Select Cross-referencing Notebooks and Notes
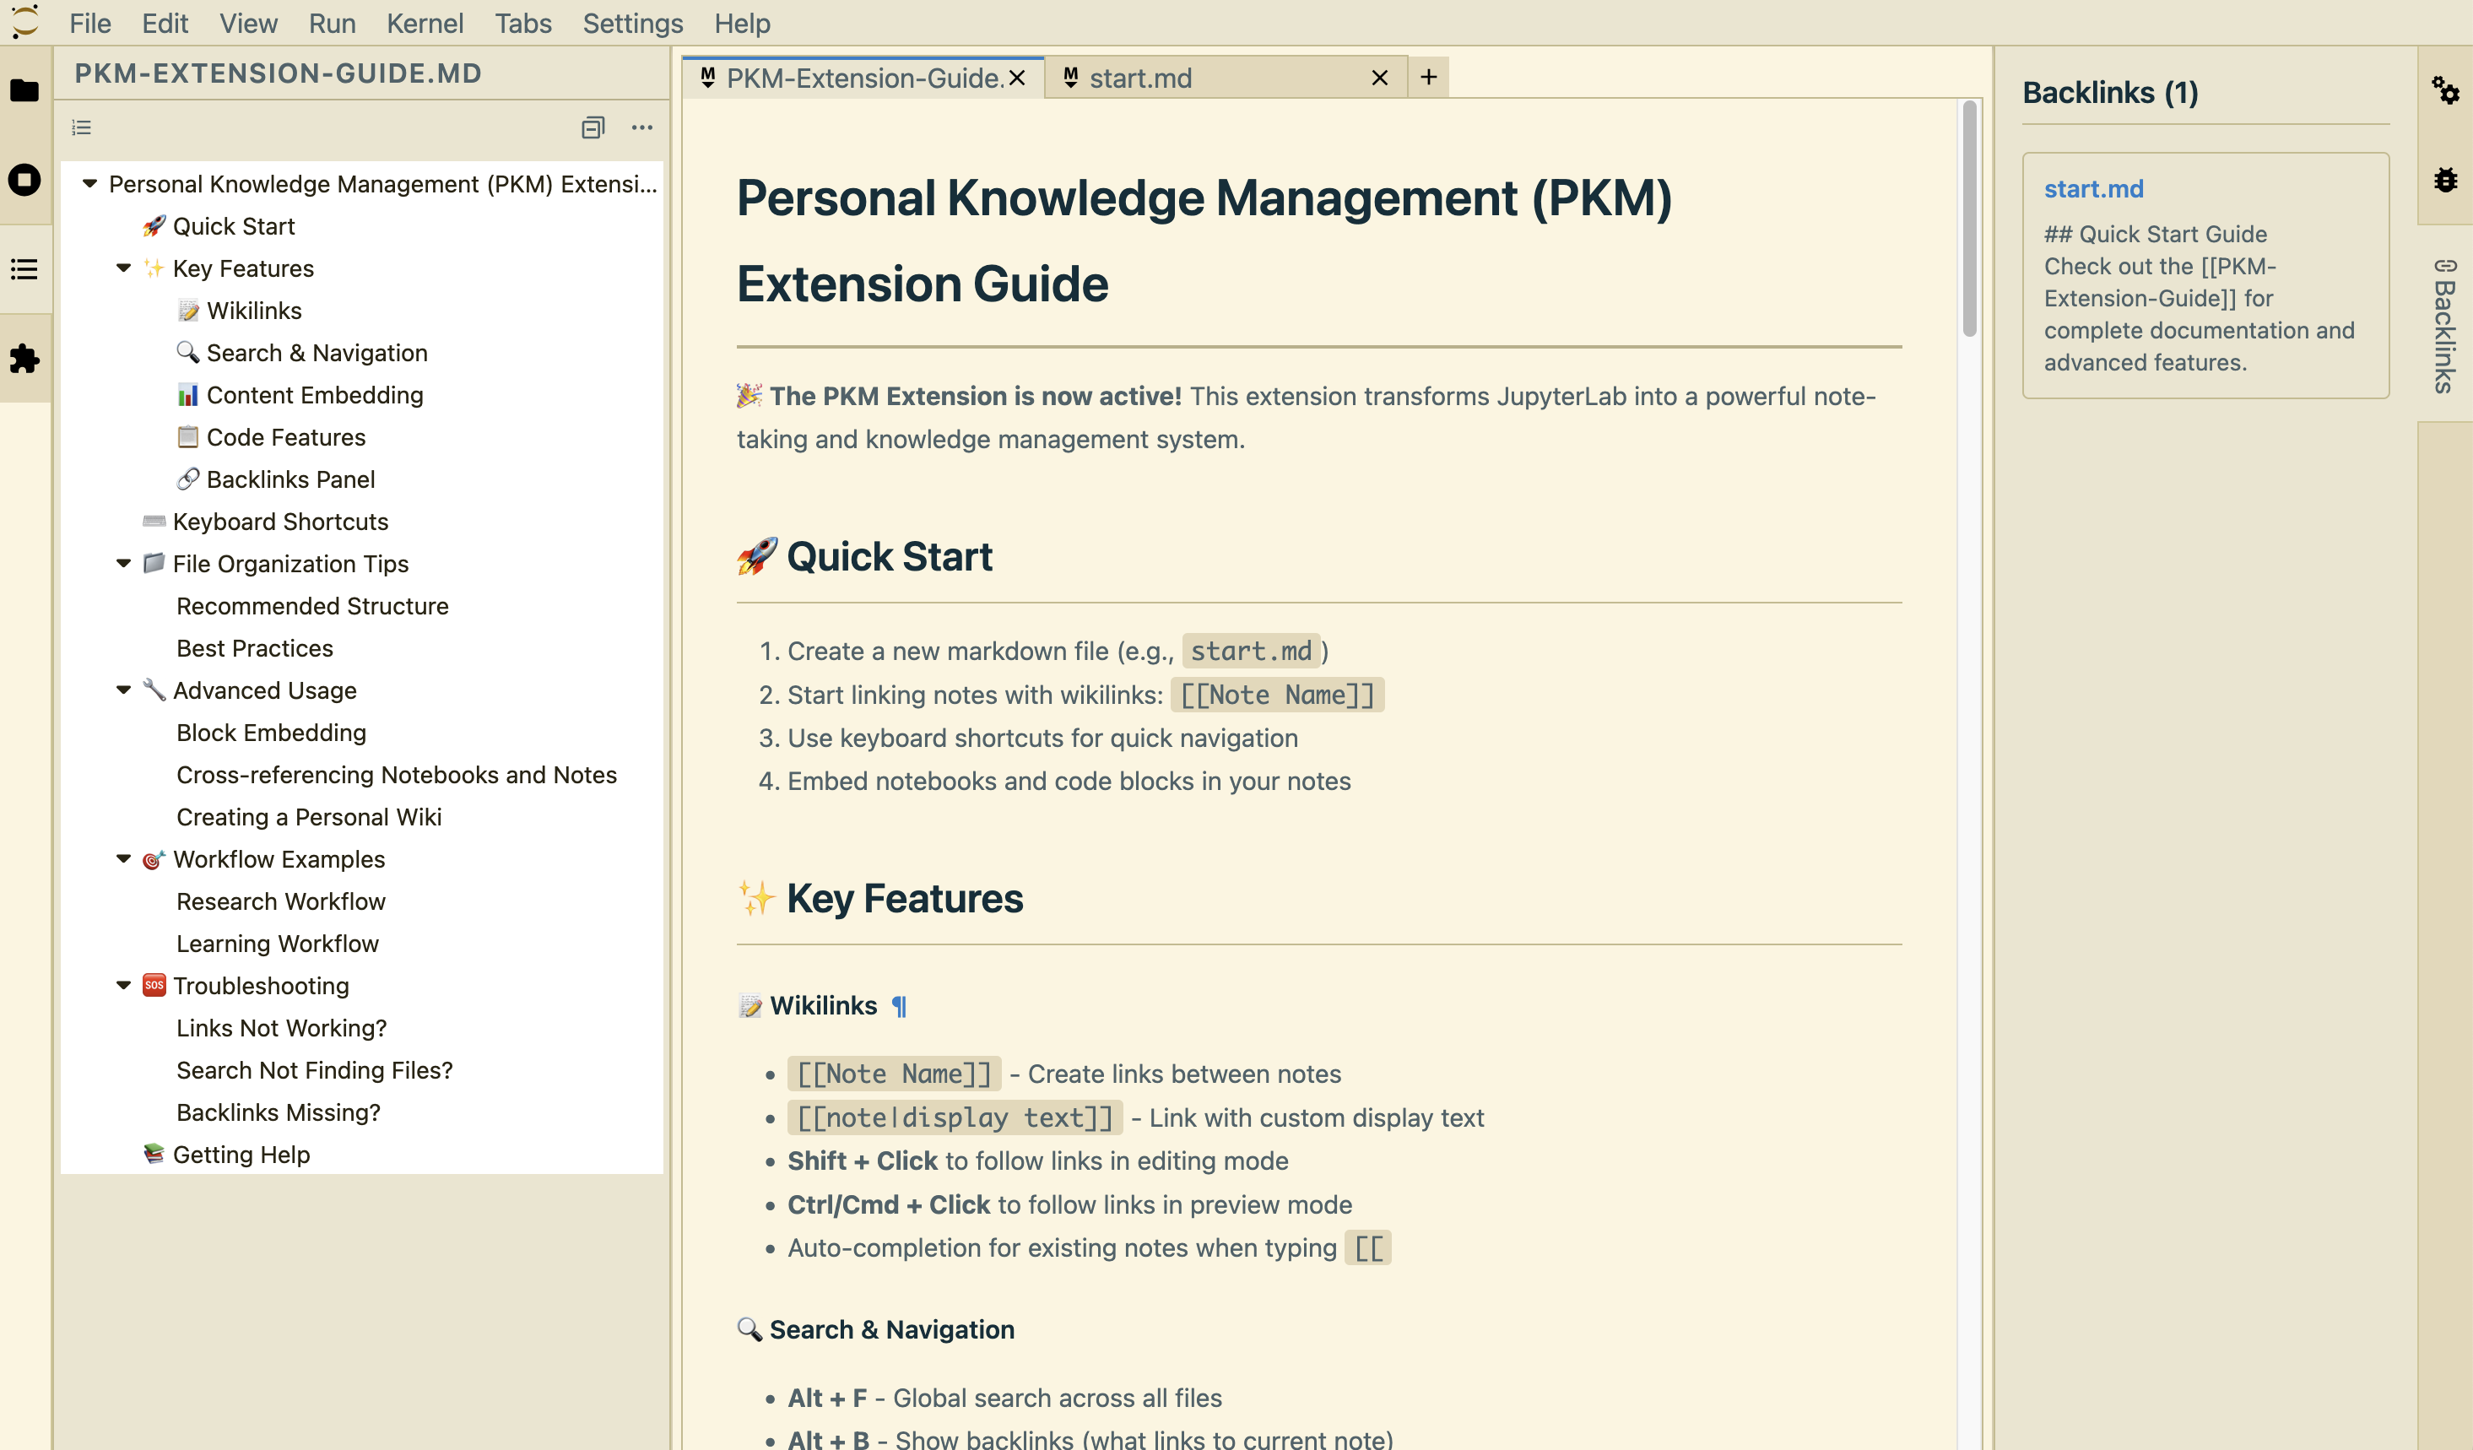 coord(397,774)
